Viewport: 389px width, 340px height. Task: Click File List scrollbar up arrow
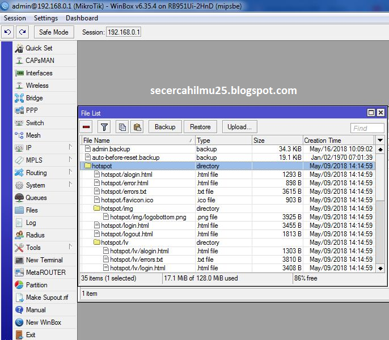pyautogui.click(x=380, y=149)
